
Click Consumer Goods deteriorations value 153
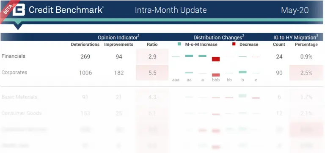85,113
